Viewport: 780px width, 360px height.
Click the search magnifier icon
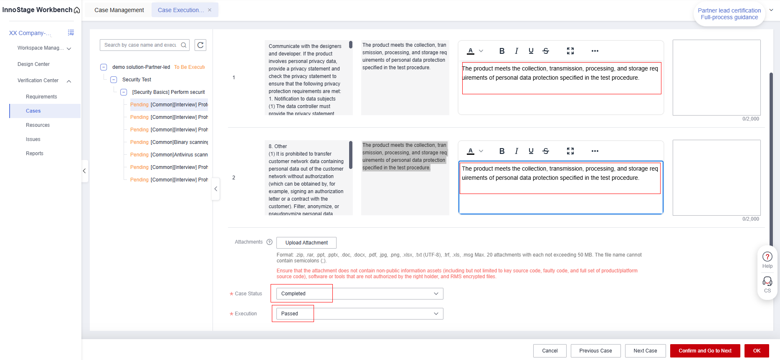(x=184, y=45)
